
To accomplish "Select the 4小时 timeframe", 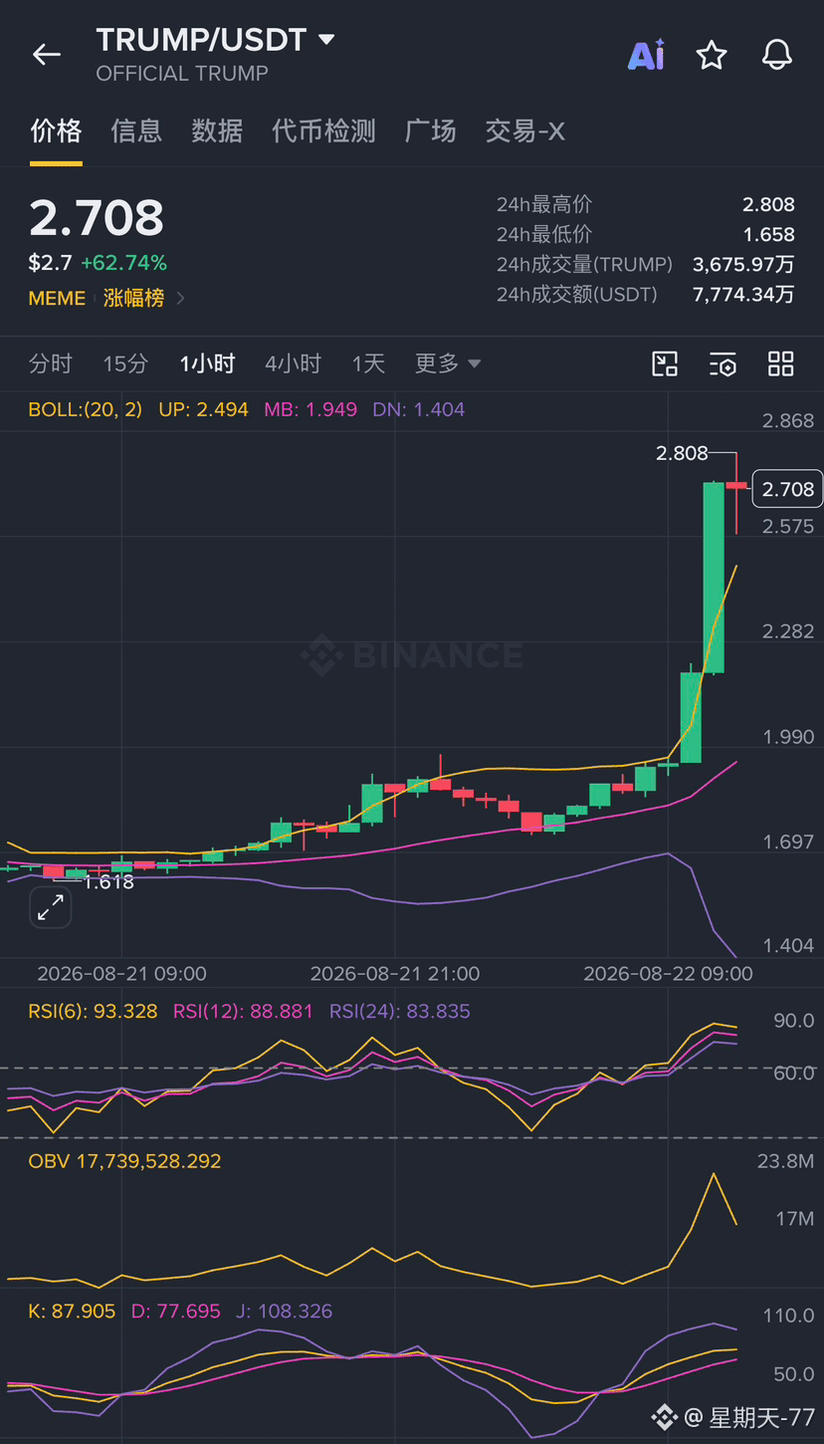I will 293,363.
